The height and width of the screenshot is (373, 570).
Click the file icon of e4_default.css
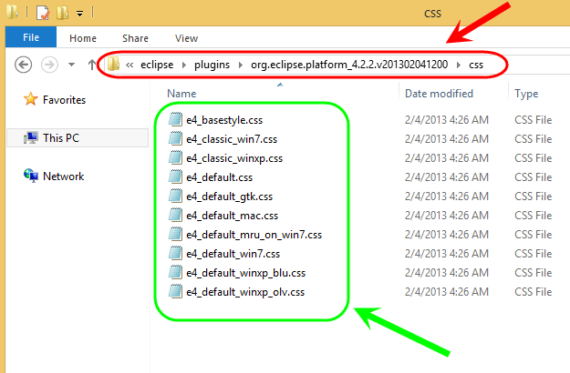click(x=176, y=176)
